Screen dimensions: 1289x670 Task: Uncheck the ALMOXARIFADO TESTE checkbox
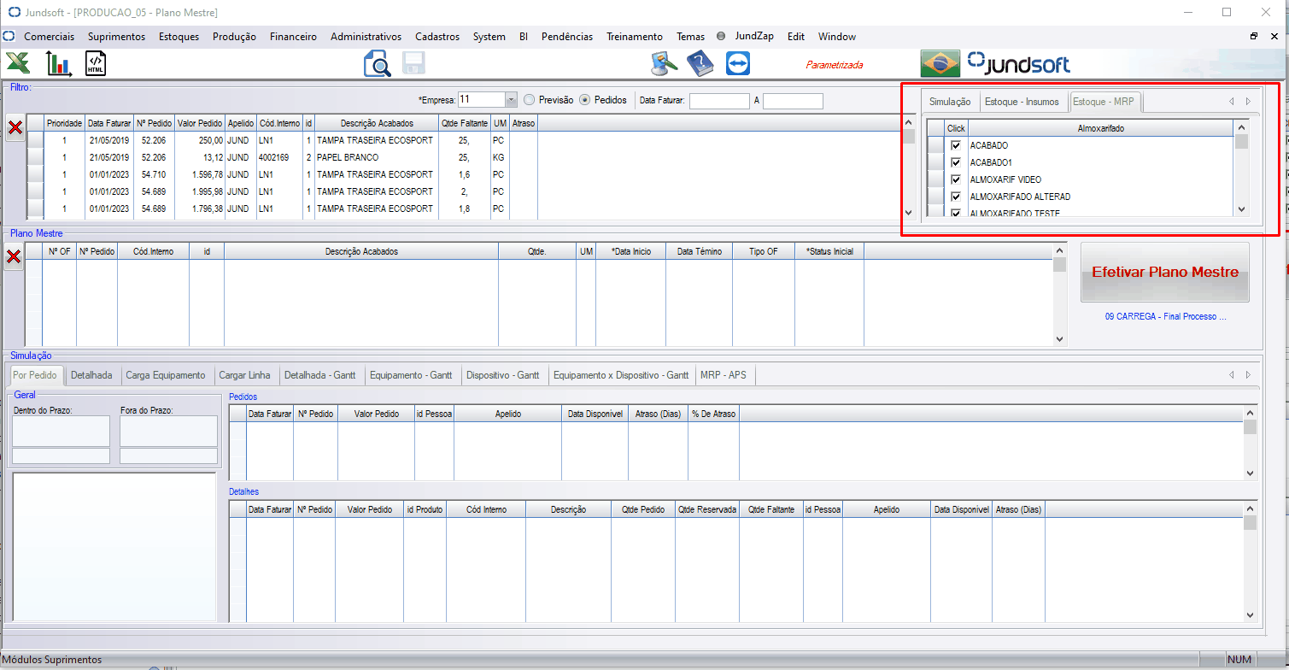tap(956, 212)
